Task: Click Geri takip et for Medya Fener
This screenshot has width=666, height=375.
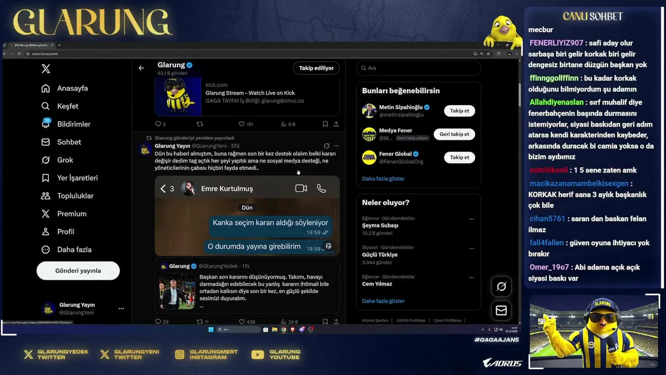Action: (x=454, y=134)
